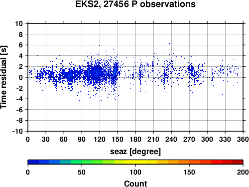
Task: Click the y-axis tick label -10
Action: coord(17,131)
